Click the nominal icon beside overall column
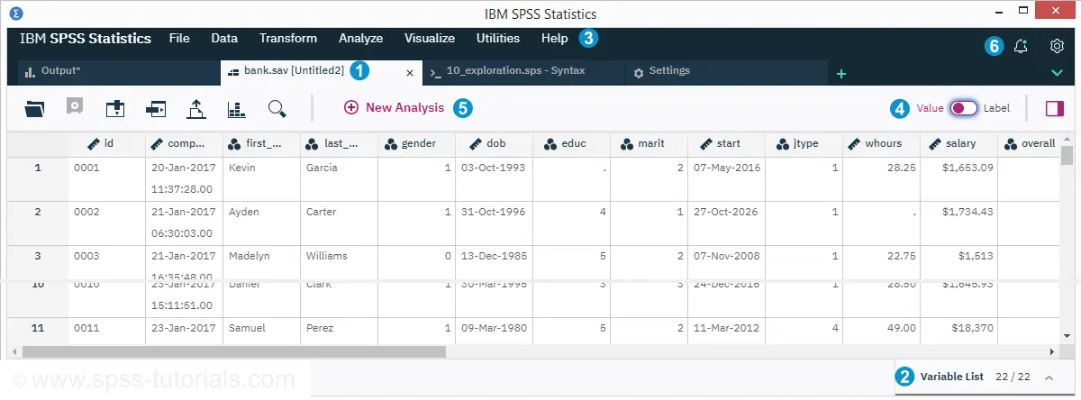 [1010, 143]
